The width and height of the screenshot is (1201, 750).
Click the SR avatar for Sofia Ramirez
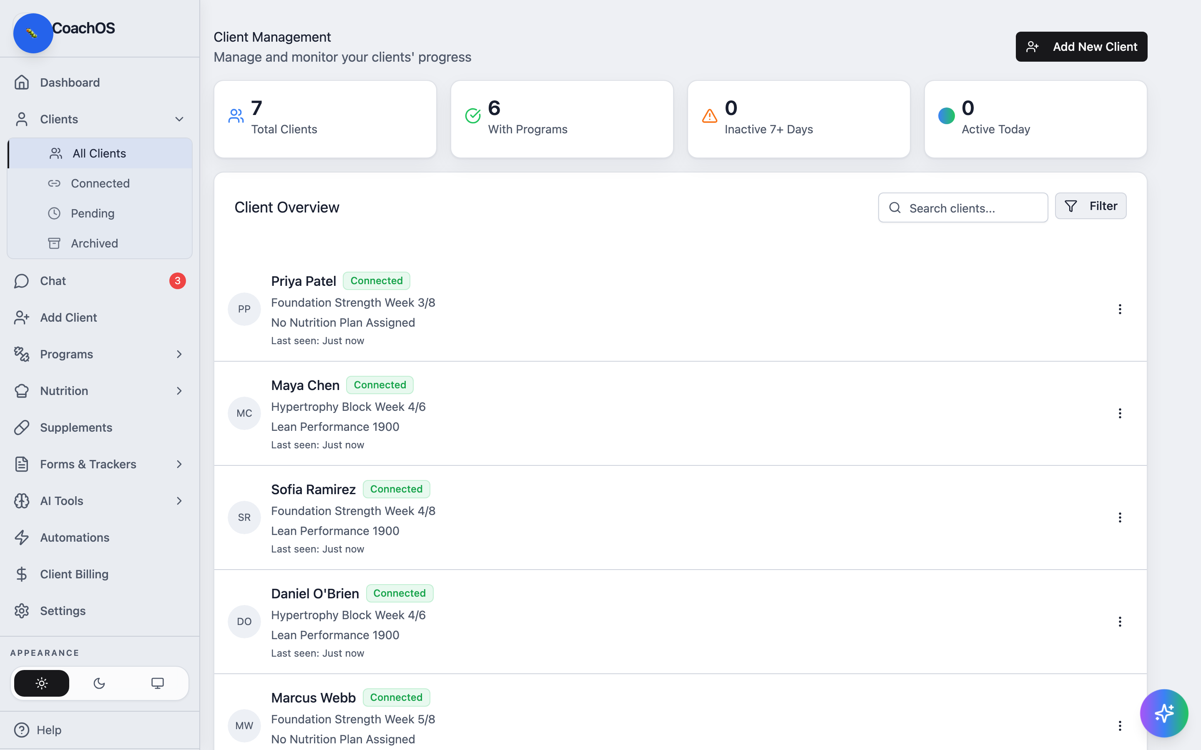(244, 517)
